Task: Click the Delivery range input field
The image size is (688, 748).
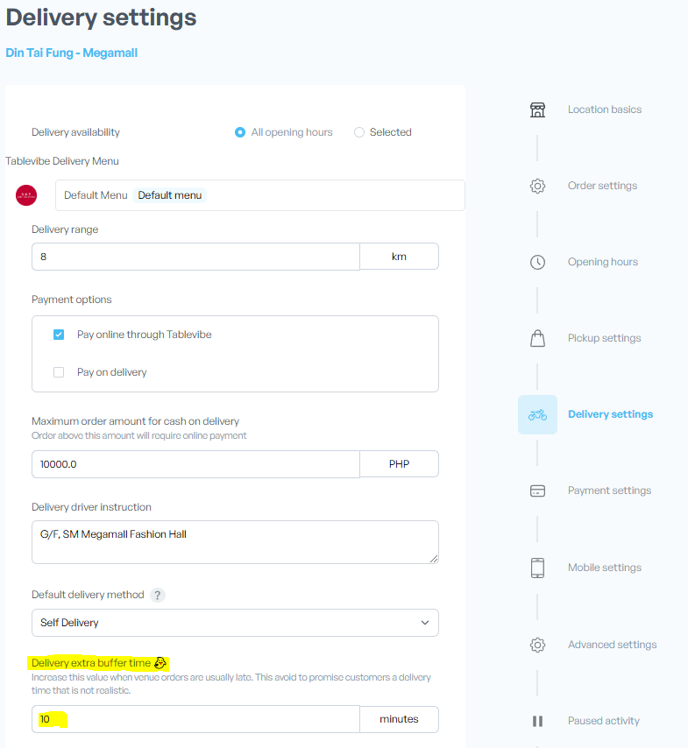Action: coord(195,257)
